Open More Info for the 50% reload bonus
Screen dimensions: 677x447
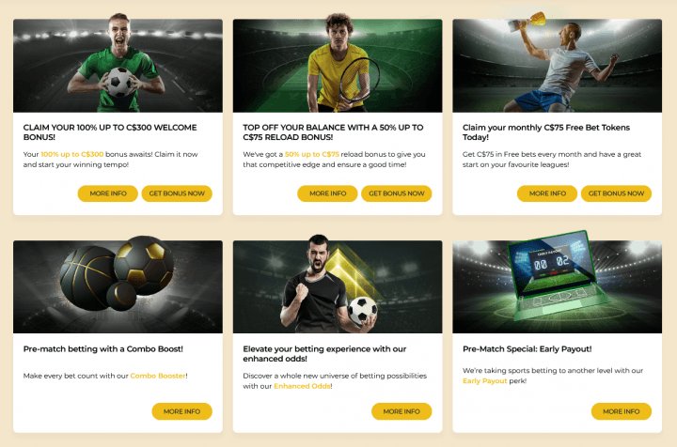coord(327,193)
